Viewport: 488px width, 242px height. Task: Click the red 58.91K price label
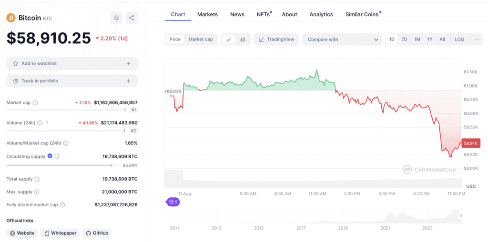(x=471, y=143)
